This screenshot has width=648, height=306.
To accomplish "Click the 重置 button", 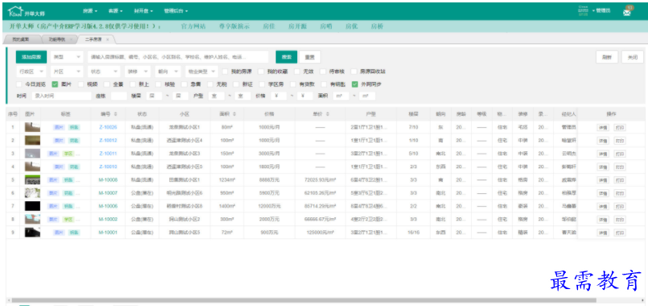I will point(310,57).
